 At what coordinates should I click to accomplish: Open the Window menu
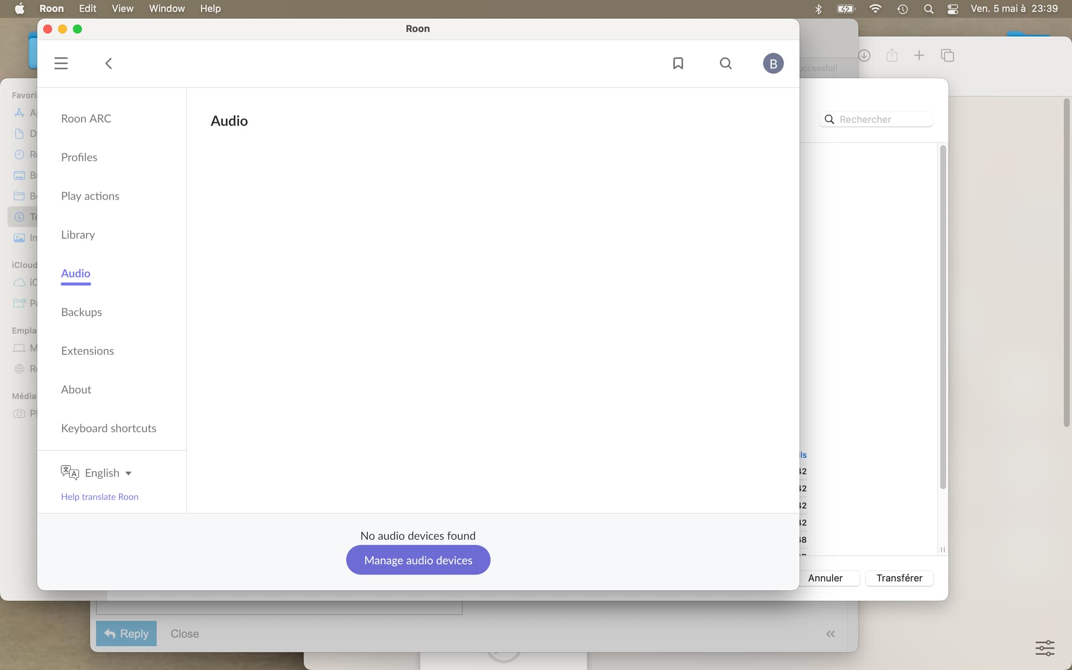click(166, 8)
